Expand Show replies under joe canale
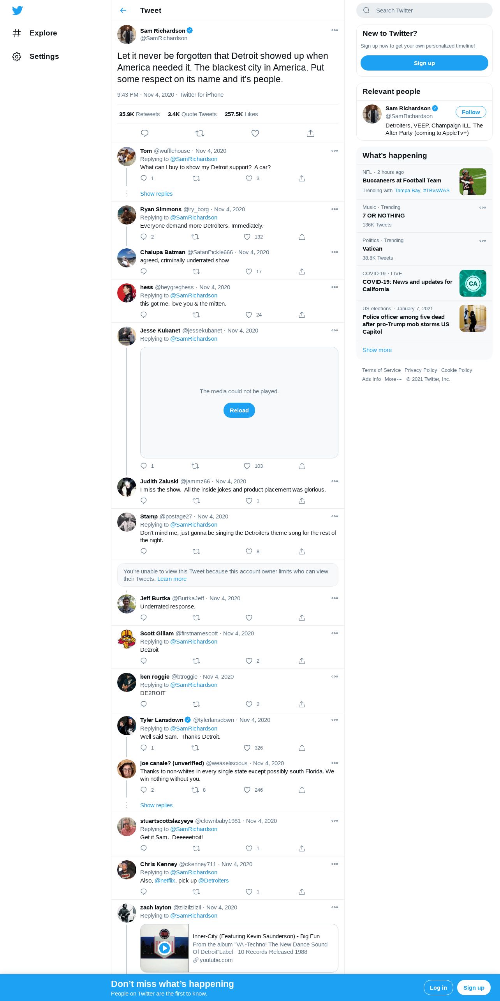Screen dimensions: 500x1001 tap(156, 805)
